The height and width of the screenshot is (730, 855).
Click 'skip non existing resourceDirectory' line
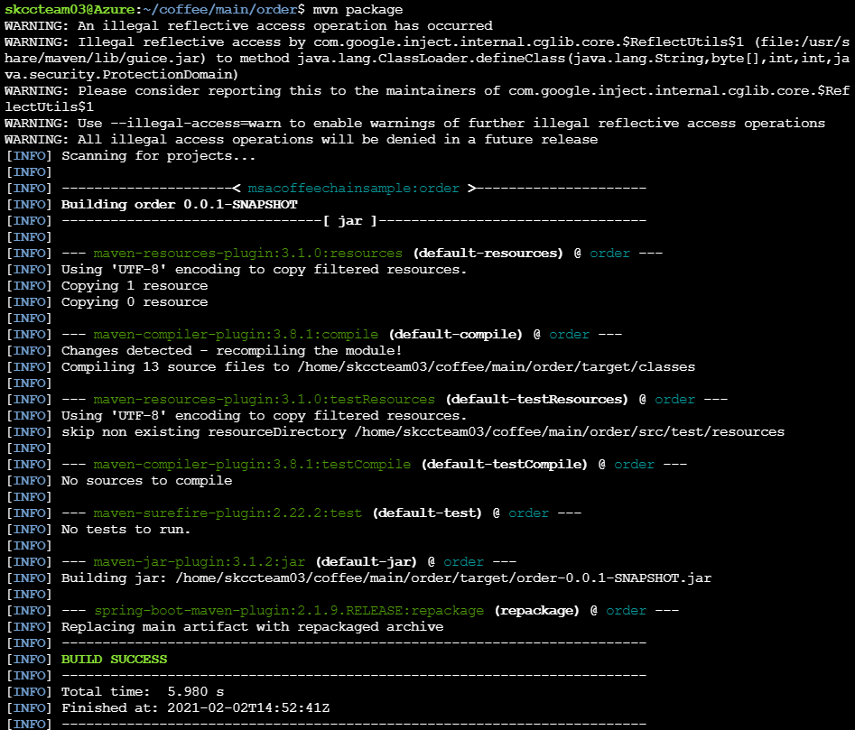point(423,432)
